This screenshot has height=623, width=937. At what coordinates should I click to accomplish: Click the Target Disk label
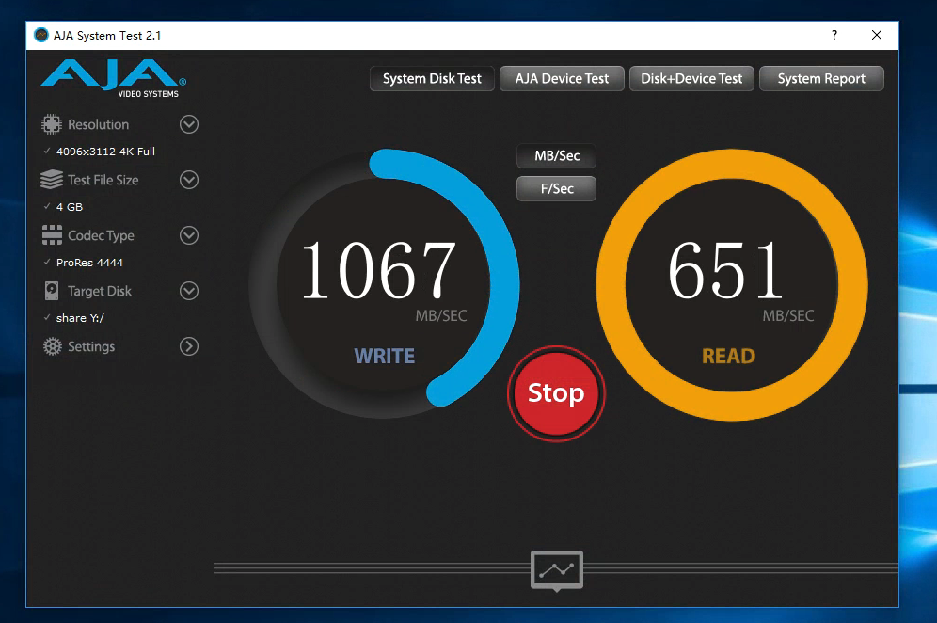coord(100,291)
